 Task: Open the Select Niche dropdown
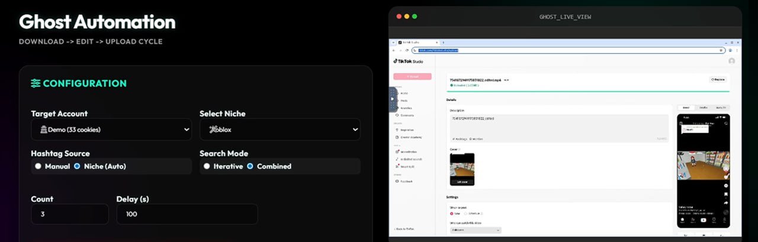tap(280, 130)
